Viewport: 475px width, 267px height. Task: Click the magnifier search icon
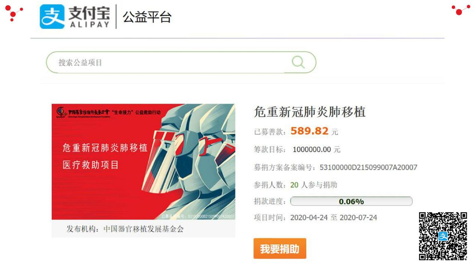298,62
